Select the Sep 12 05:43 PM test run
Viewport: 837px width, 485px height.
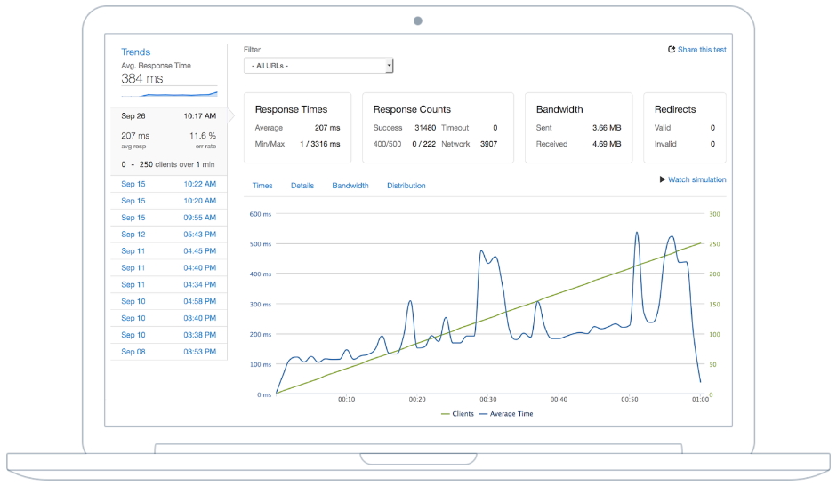168,235
